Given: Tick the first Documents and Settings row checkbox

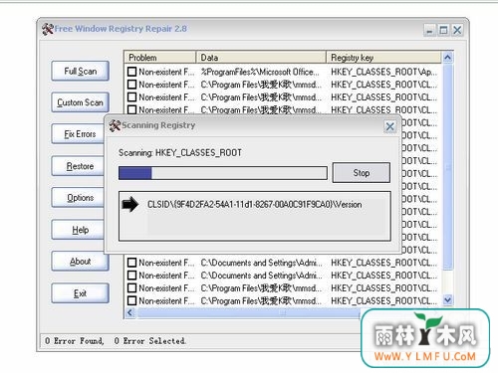Looking at the screenshot, I should coord(131,263).
